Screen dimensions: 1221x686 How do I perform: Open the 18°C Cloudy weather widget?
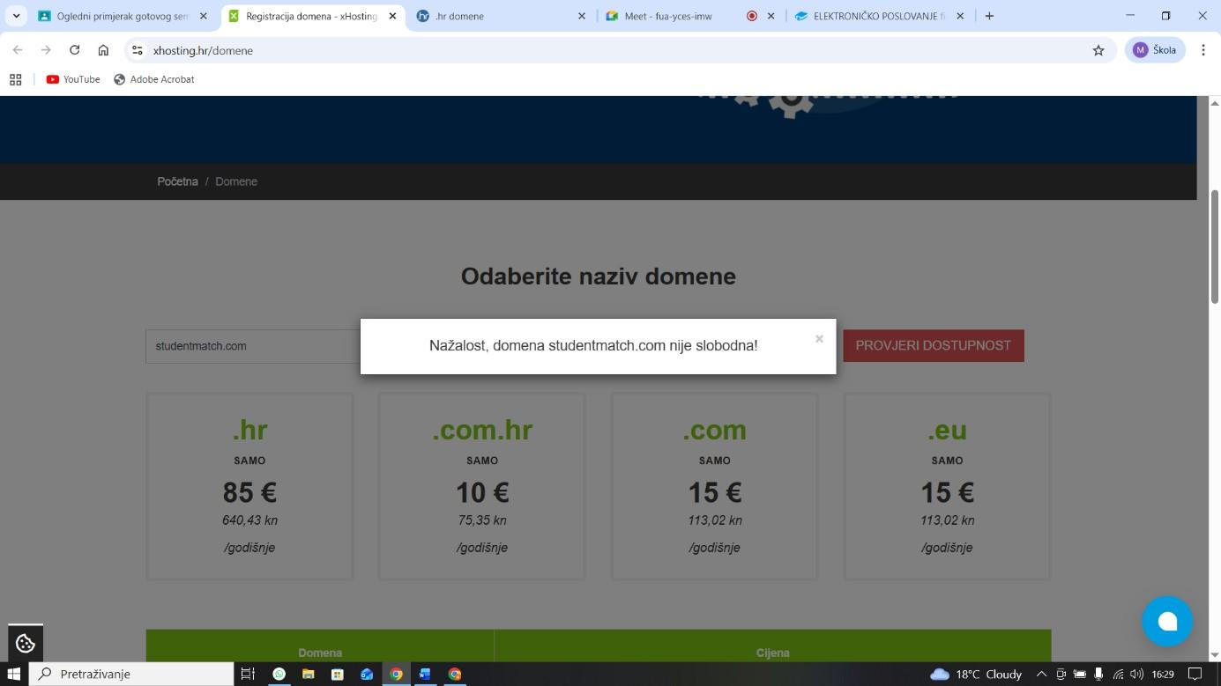[976, 674]
